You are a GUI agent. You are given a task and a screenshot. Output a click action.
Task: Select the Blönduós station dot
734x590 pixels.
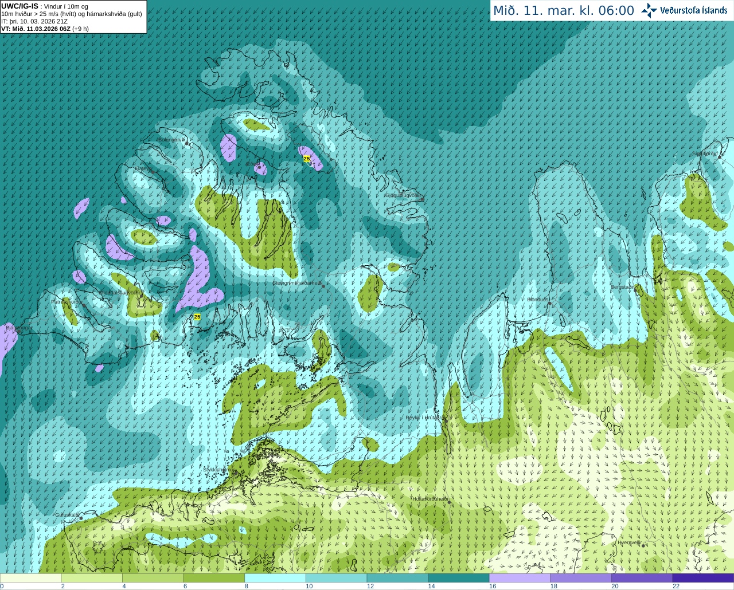[x=549, y=302]
